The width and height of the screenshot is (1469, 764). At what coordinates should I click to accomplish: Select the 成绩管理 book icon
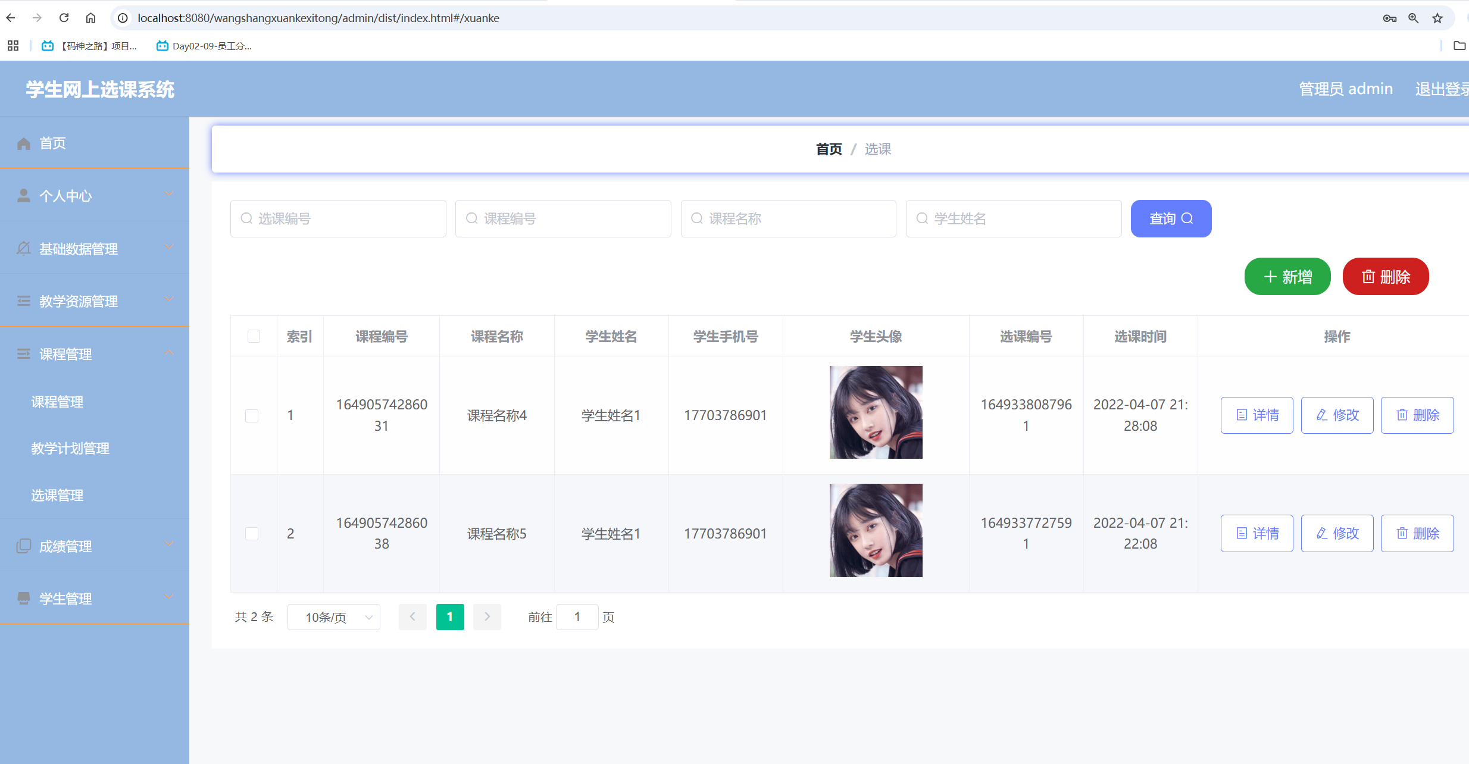pos(24,546)
